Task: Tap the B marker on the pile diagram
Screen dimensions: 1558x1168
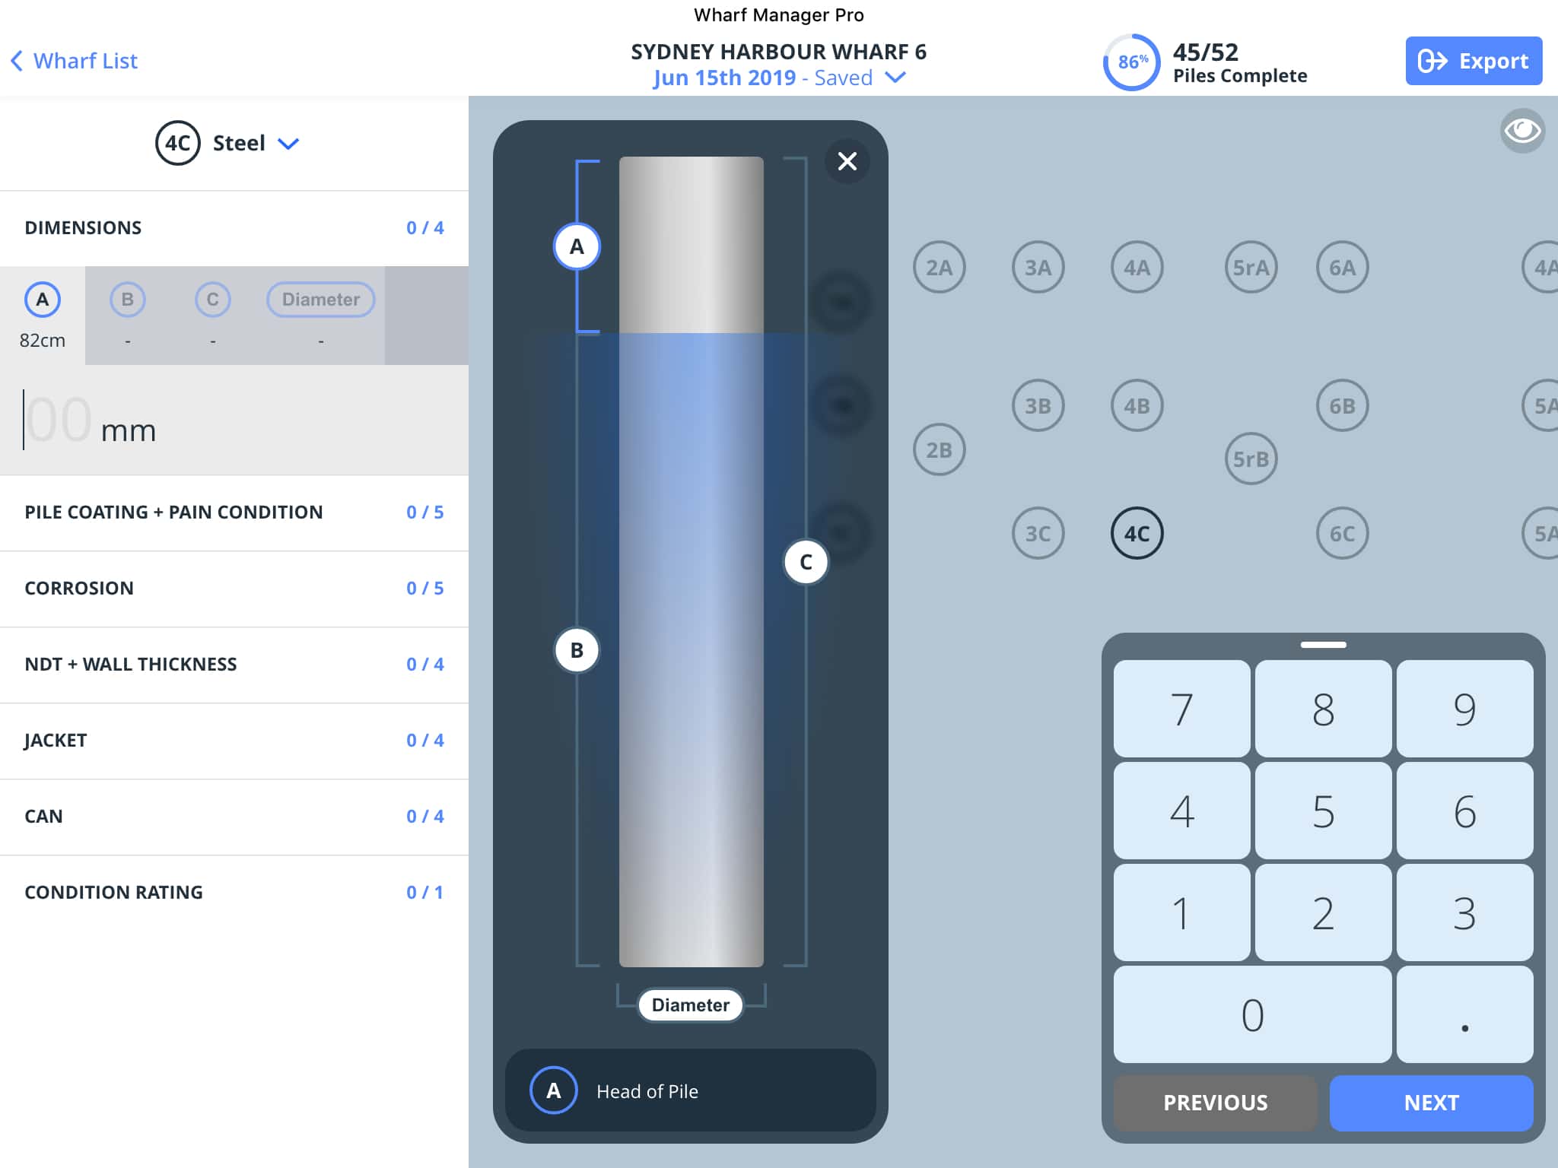Action: click(x=577, y=650)
